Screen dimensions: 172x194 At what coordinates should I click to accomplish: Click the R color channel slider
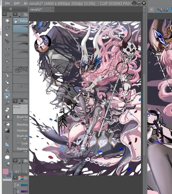24,185
